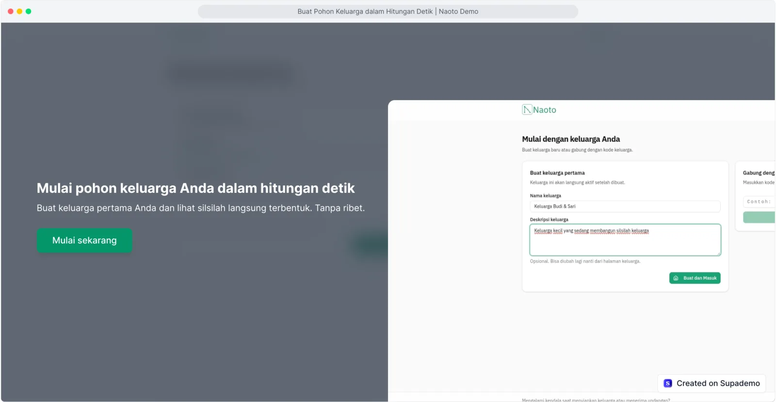
Task: Click the Mulai pohon keluarga Anda headline
Action: pos(196,188)
